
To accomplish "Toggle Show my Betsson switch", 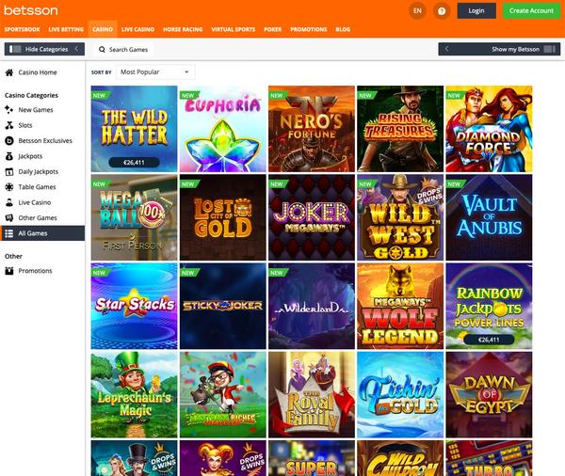I will (550, 49).
